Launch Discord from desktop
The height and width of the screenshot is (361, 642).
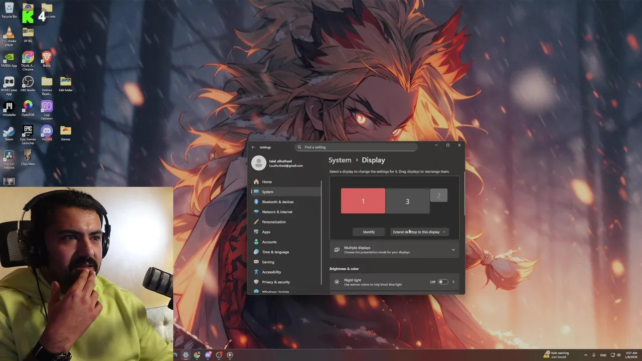(47, 133)
